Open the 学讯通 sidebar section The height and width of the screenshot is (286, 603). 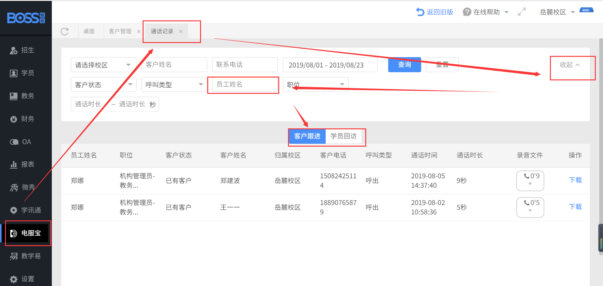tap(26, 210)
